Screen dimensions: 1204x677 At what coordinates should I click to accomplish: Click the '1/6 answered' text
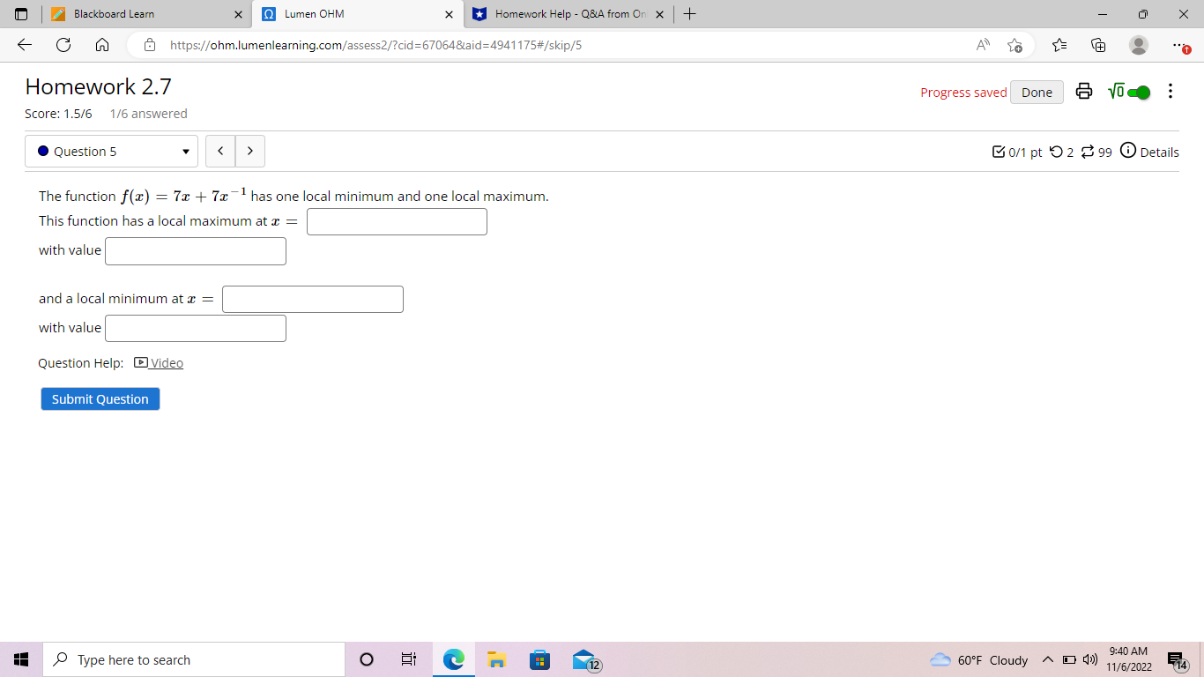tap(149, 114)
